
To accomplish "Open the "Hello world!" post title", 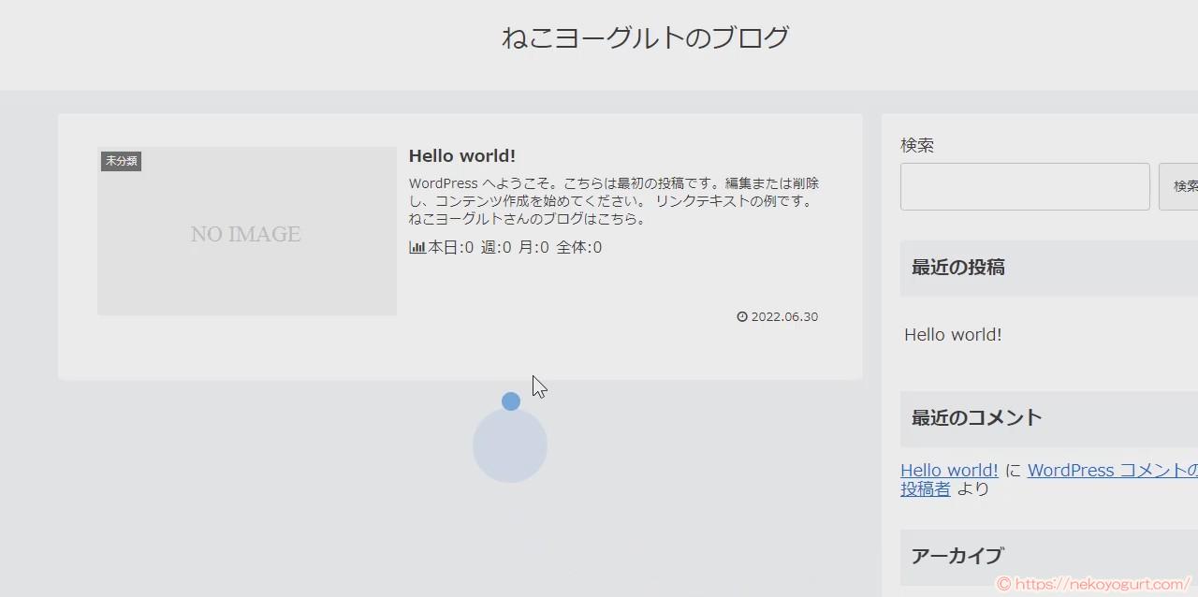I will 461,155.
